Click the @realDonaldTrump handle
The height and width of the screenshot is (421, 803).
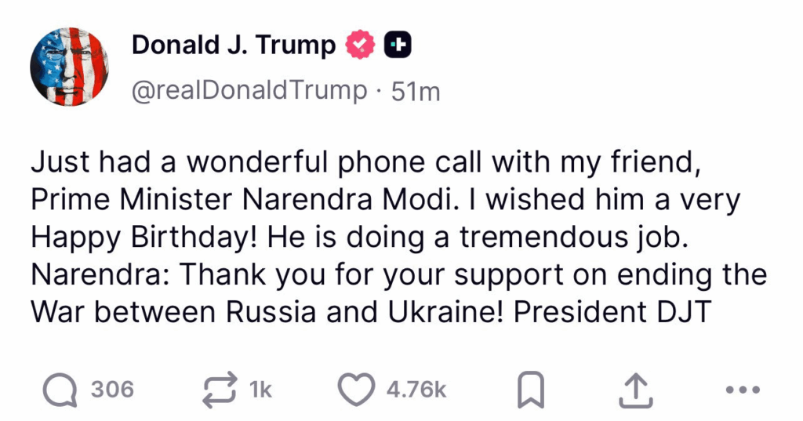tap(249, 91)
